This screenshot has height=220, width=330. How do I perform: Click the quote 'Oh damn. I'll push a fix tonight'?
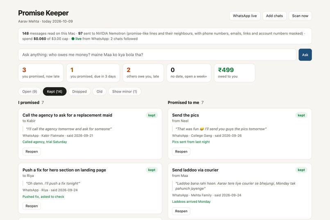point(53,184)
